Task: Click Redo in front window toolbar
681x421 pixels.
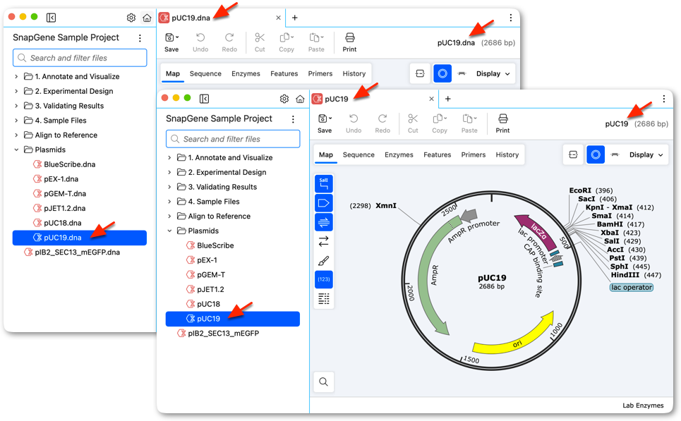Action: (382, 123)
